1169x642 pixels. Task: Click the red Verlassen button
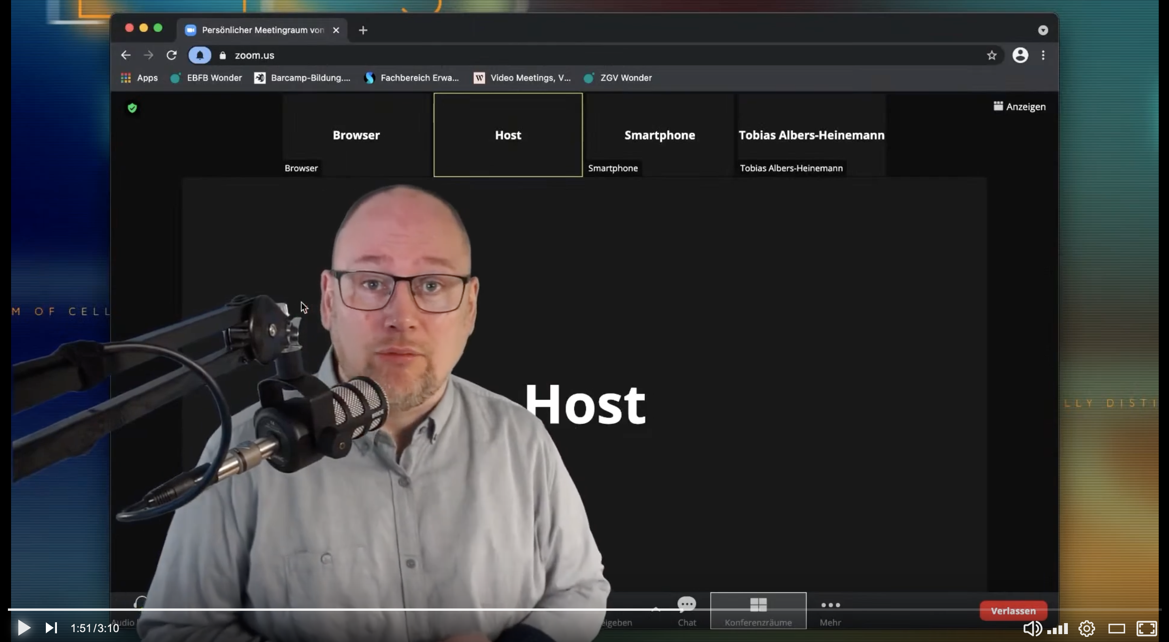tap(1013, 611)
